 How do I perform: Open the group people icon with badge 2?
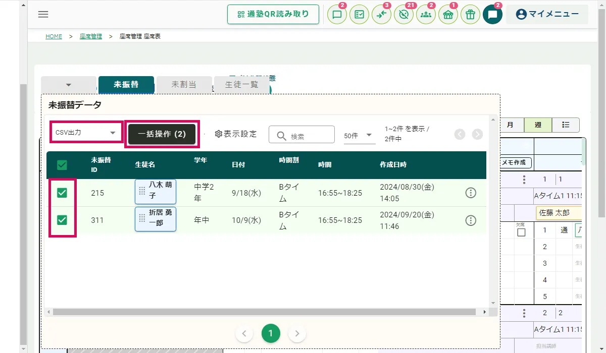pyautogui.click(x=426, y=14)
